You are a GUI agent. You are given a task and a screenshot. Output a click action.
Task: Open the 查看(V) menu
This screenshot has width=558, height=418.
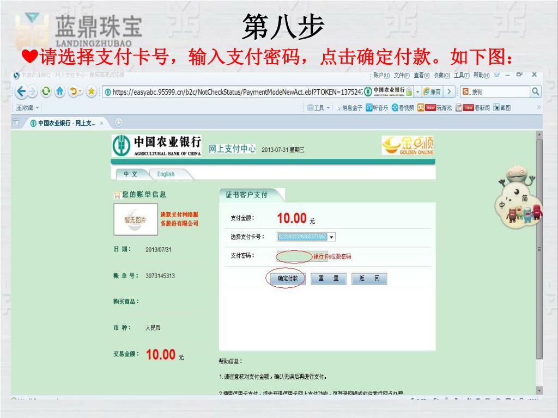(421, 75)
